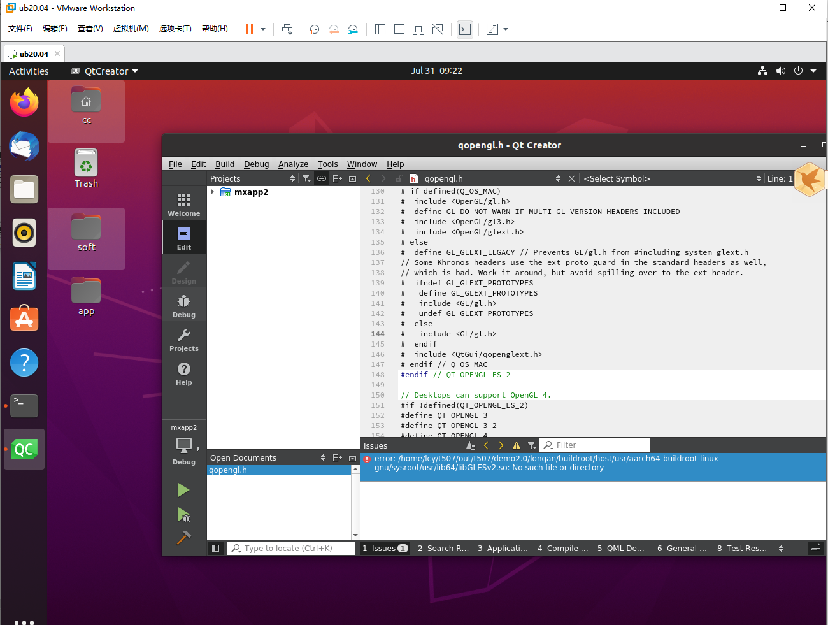Send Ctrl+Alt+Del to VM

[x=287, y=29]
